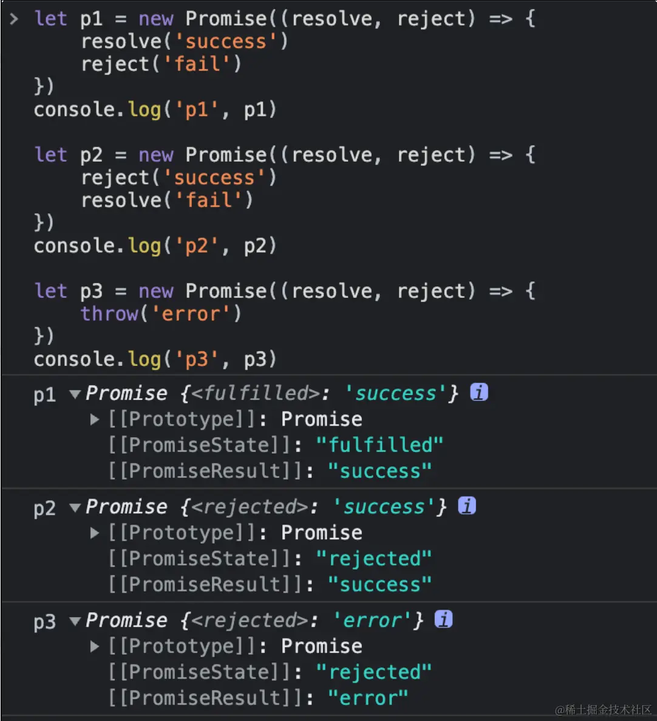The image size is (657, 721).
Task: Expand the [[Prototype]] entry under p1
Action: [95, 419]
